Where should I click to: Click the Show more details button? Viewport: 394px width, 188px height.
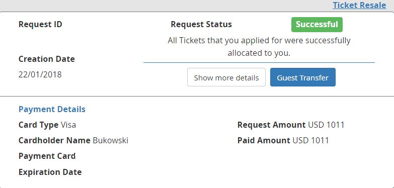(x=226, y=77)
